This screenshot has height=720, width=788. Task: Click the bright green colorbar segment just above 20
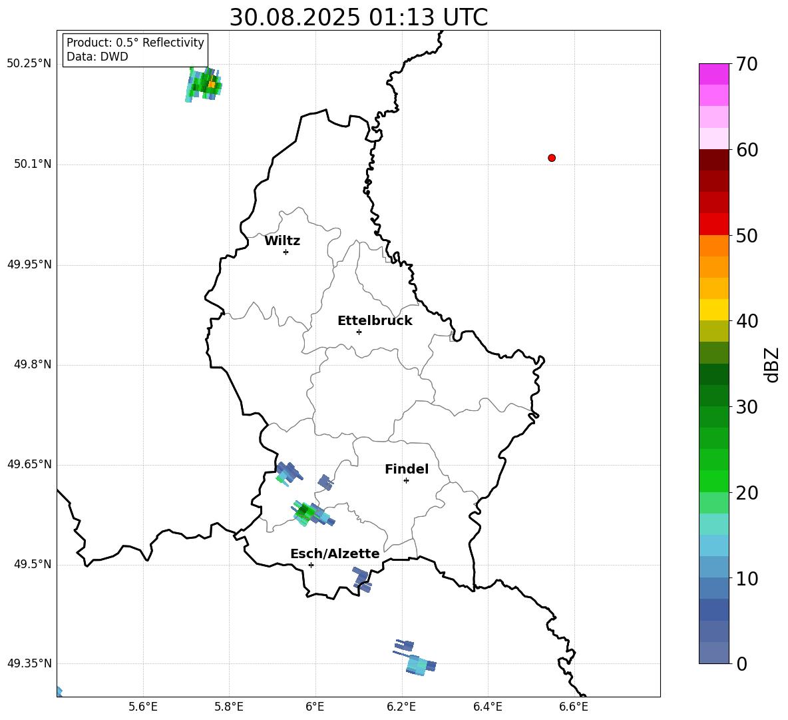pos(713,481)
